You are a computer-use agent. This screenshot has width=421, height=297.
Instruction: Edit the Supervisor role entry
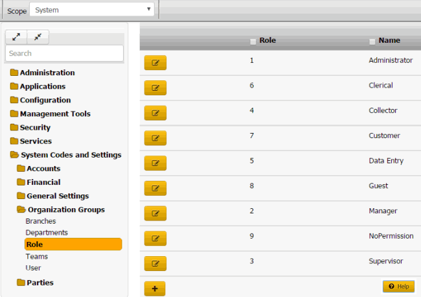pyautogui.click(x=155, y=263)
